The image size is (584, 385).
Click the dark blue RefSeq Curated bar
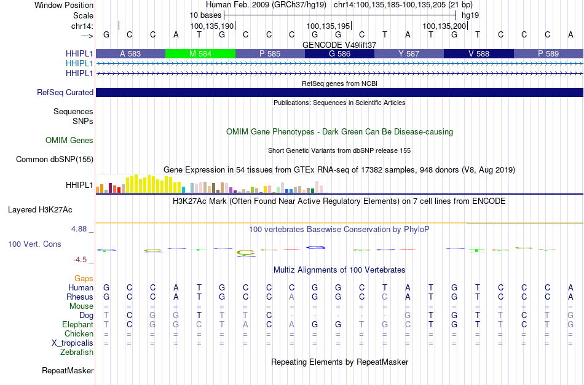pos(340,92)
